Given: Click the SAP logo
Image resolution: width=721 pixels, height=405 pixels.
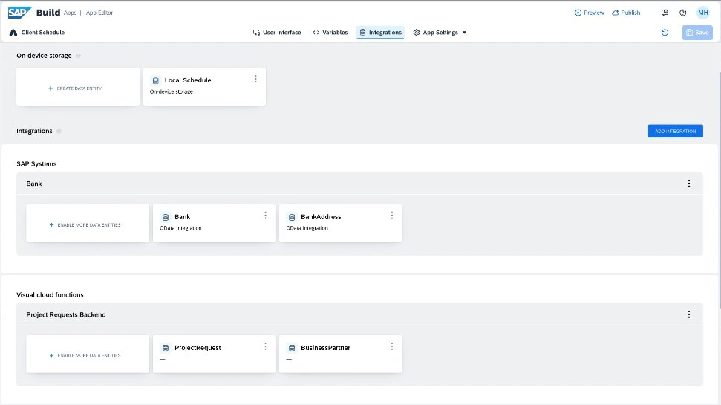Looking at the screenshot, I should tap(19, 13).
